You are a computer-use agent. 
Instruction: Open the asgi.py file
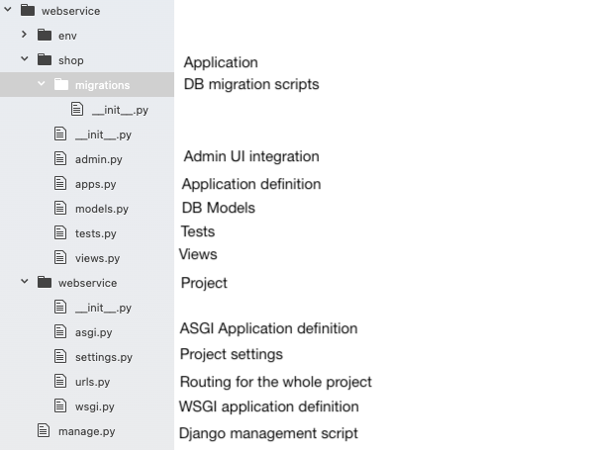[x=93, y=332]
